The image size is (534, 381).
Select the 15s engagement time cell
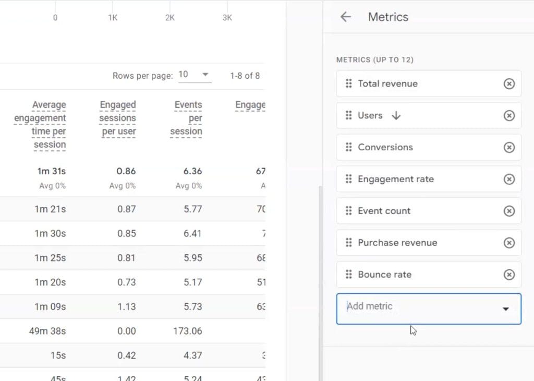[x=58, y=355]
